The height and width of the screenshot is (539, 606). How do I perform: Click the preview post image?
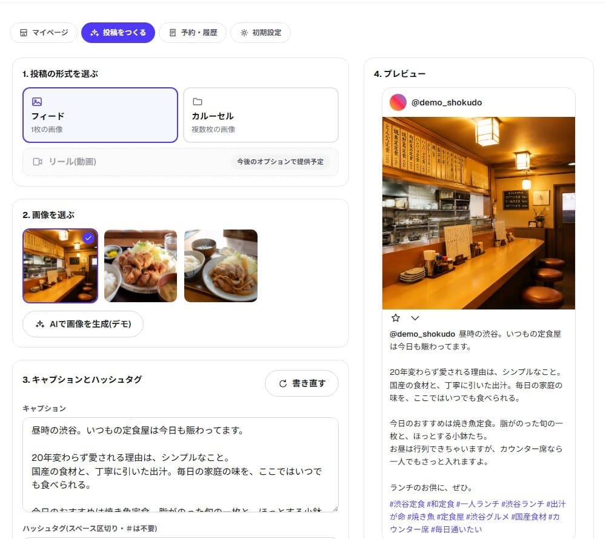479,213
